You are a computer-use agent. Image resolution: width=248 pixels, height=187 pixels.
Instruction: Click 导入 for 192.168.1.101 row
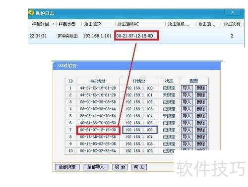click(187, 95)
